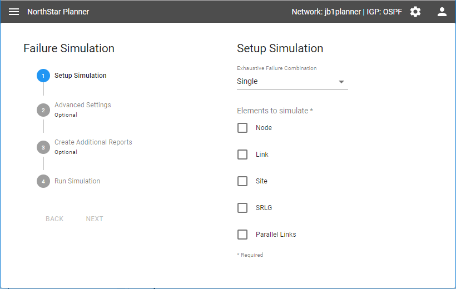Jump to Run Simulation step
The image size is (456, 289).
[x=77, y=181]
